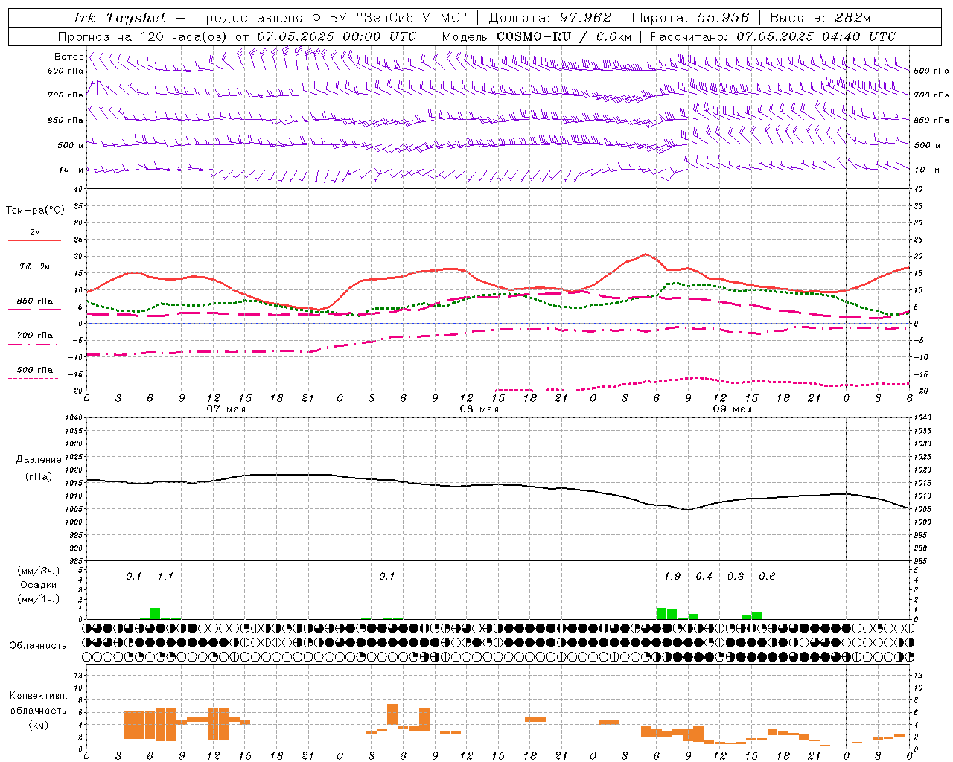Click the (мм/1ч.) precipitation unit label
Viewport: 953px width, 762px height.
point(39,599)
